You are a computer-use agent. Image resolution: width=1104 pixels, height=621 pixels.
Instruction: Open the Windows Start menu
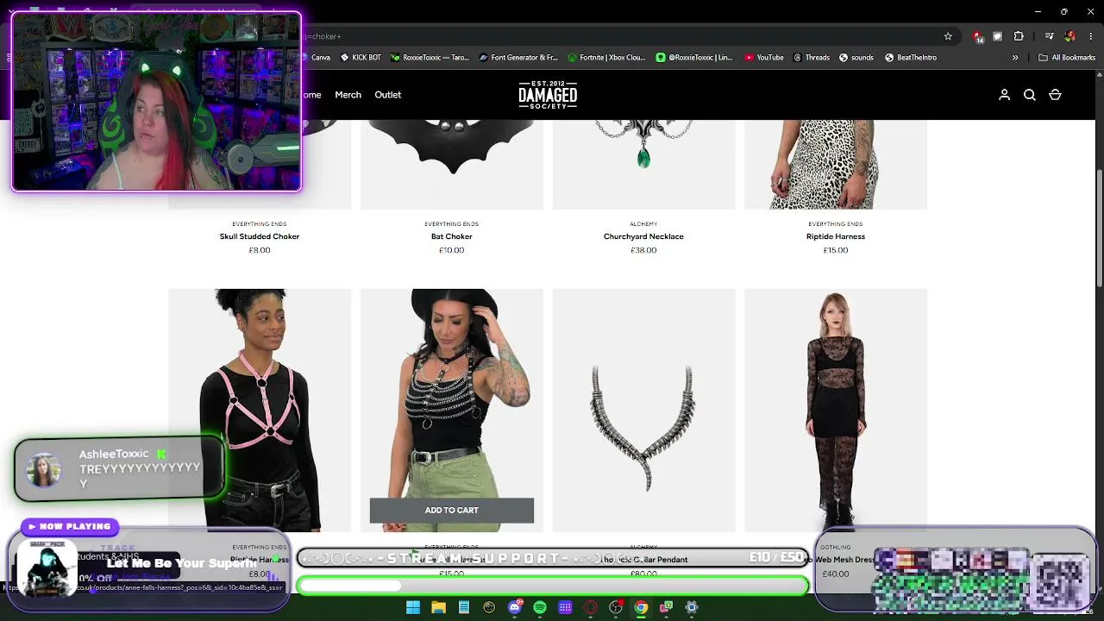tap(413, 608)
